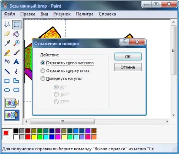Click the Отмена button
The width and height of the screenshot is (179, 154).
128,67
